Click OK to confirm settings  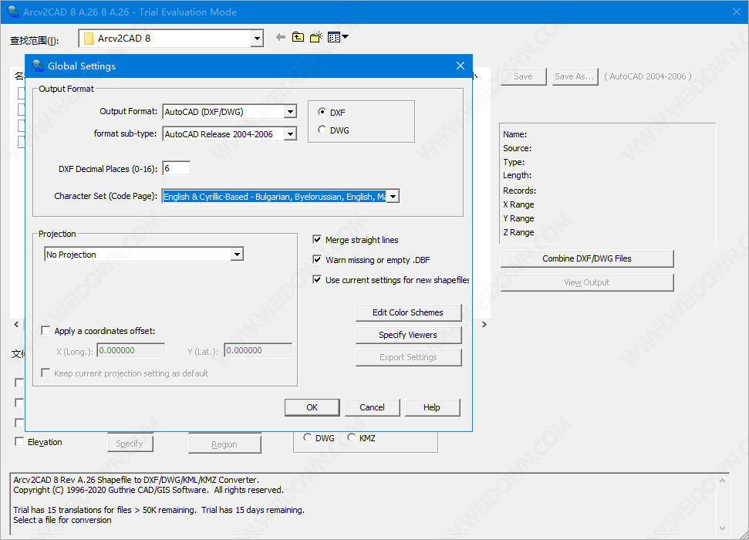tap(312, 407)
